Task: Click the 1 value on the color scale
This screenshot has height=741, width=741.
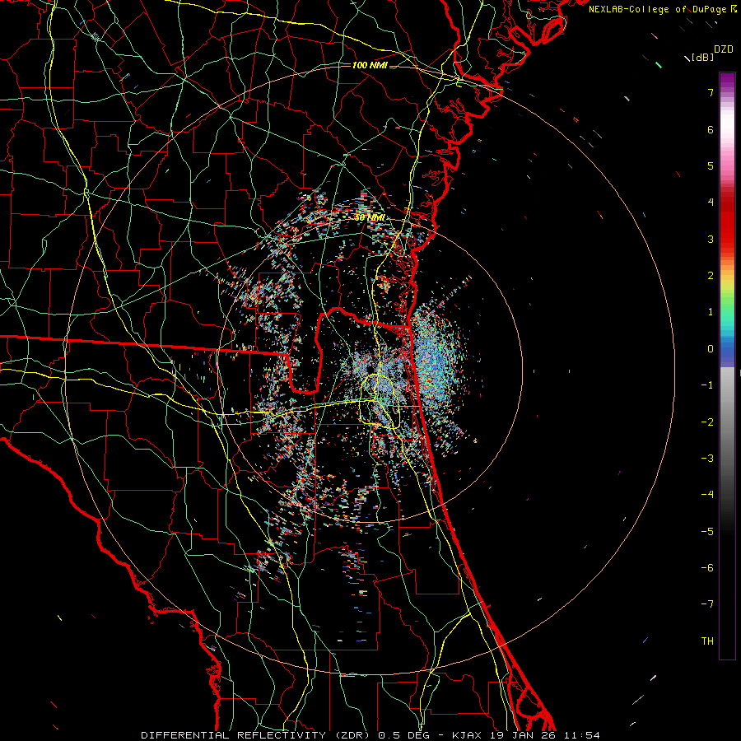Action: 711,312
